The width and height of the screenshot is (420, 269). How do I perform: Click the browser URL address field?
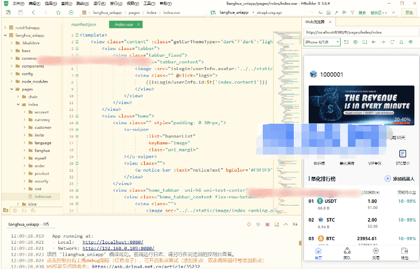[361, 32]
